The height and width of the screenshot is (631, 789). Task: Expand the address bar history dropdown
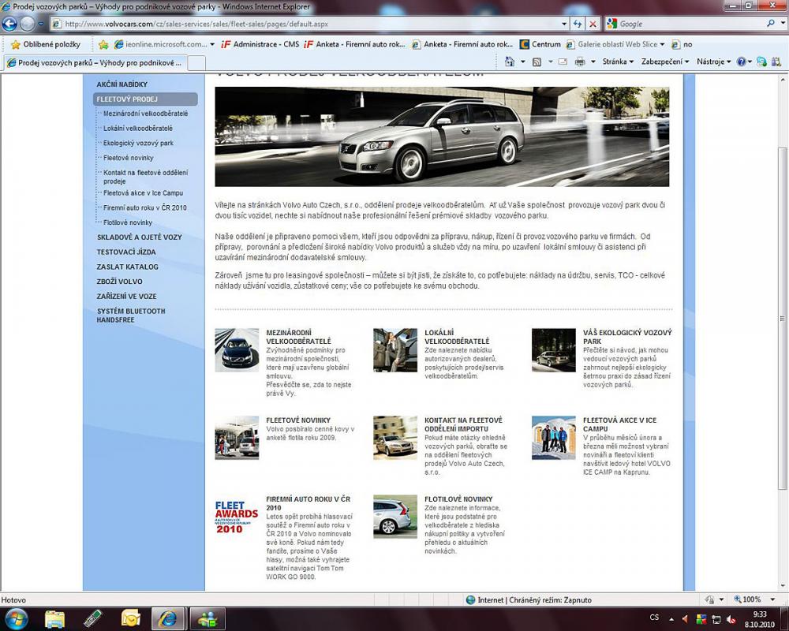(x=564, y=24)
